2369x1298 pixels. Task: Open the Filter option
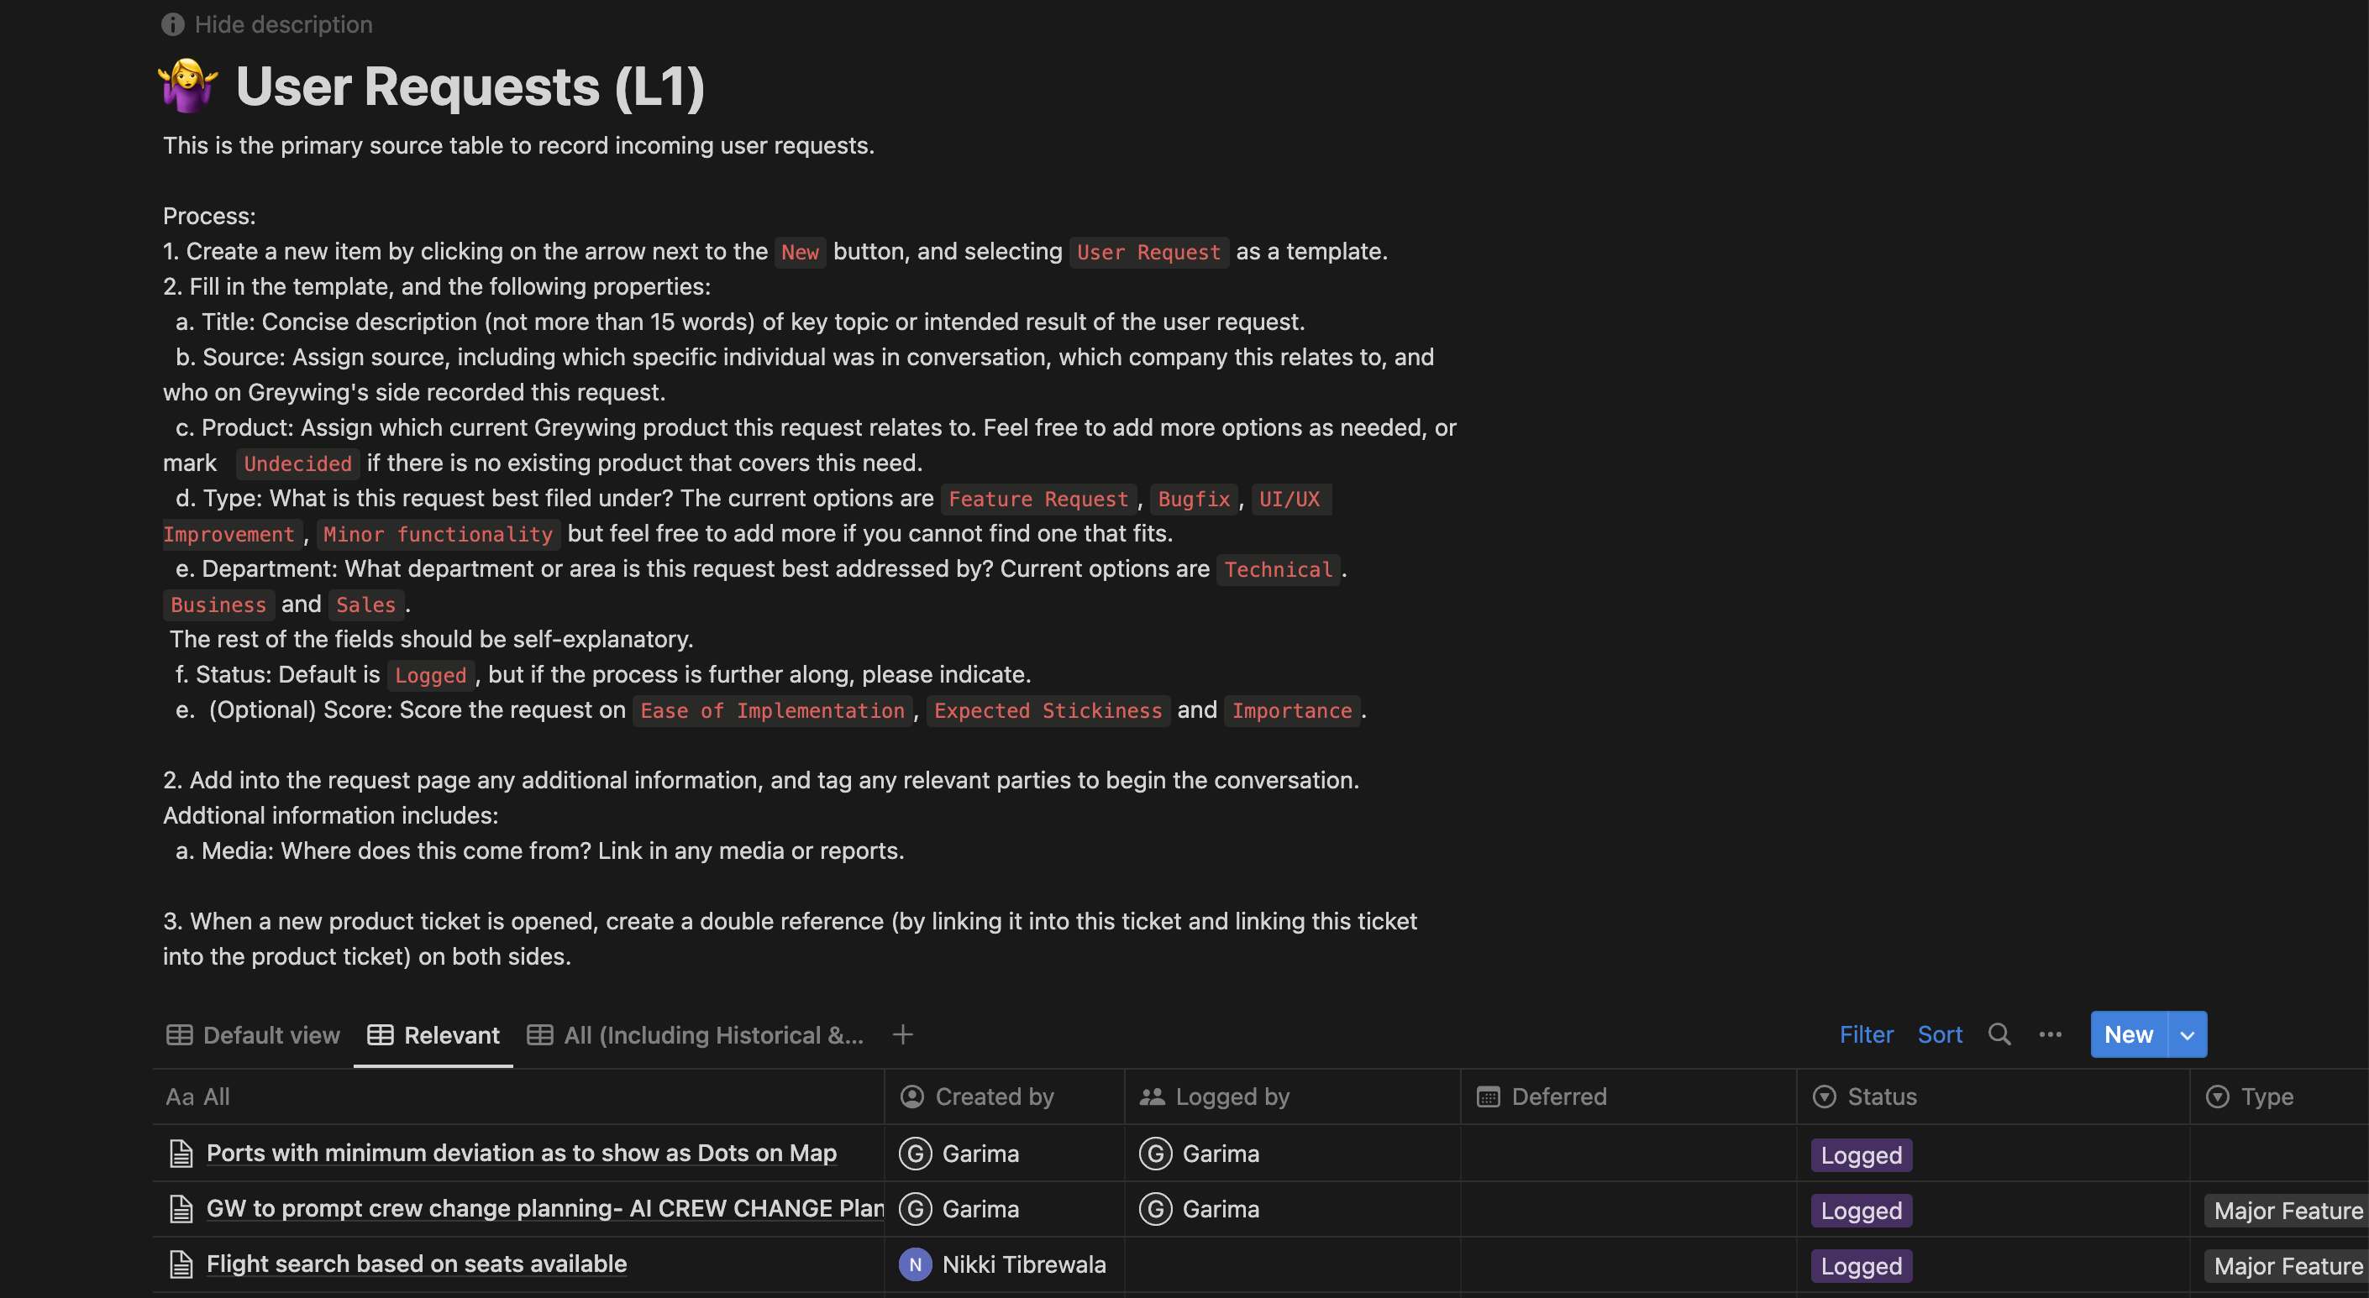(1866, 1034)
